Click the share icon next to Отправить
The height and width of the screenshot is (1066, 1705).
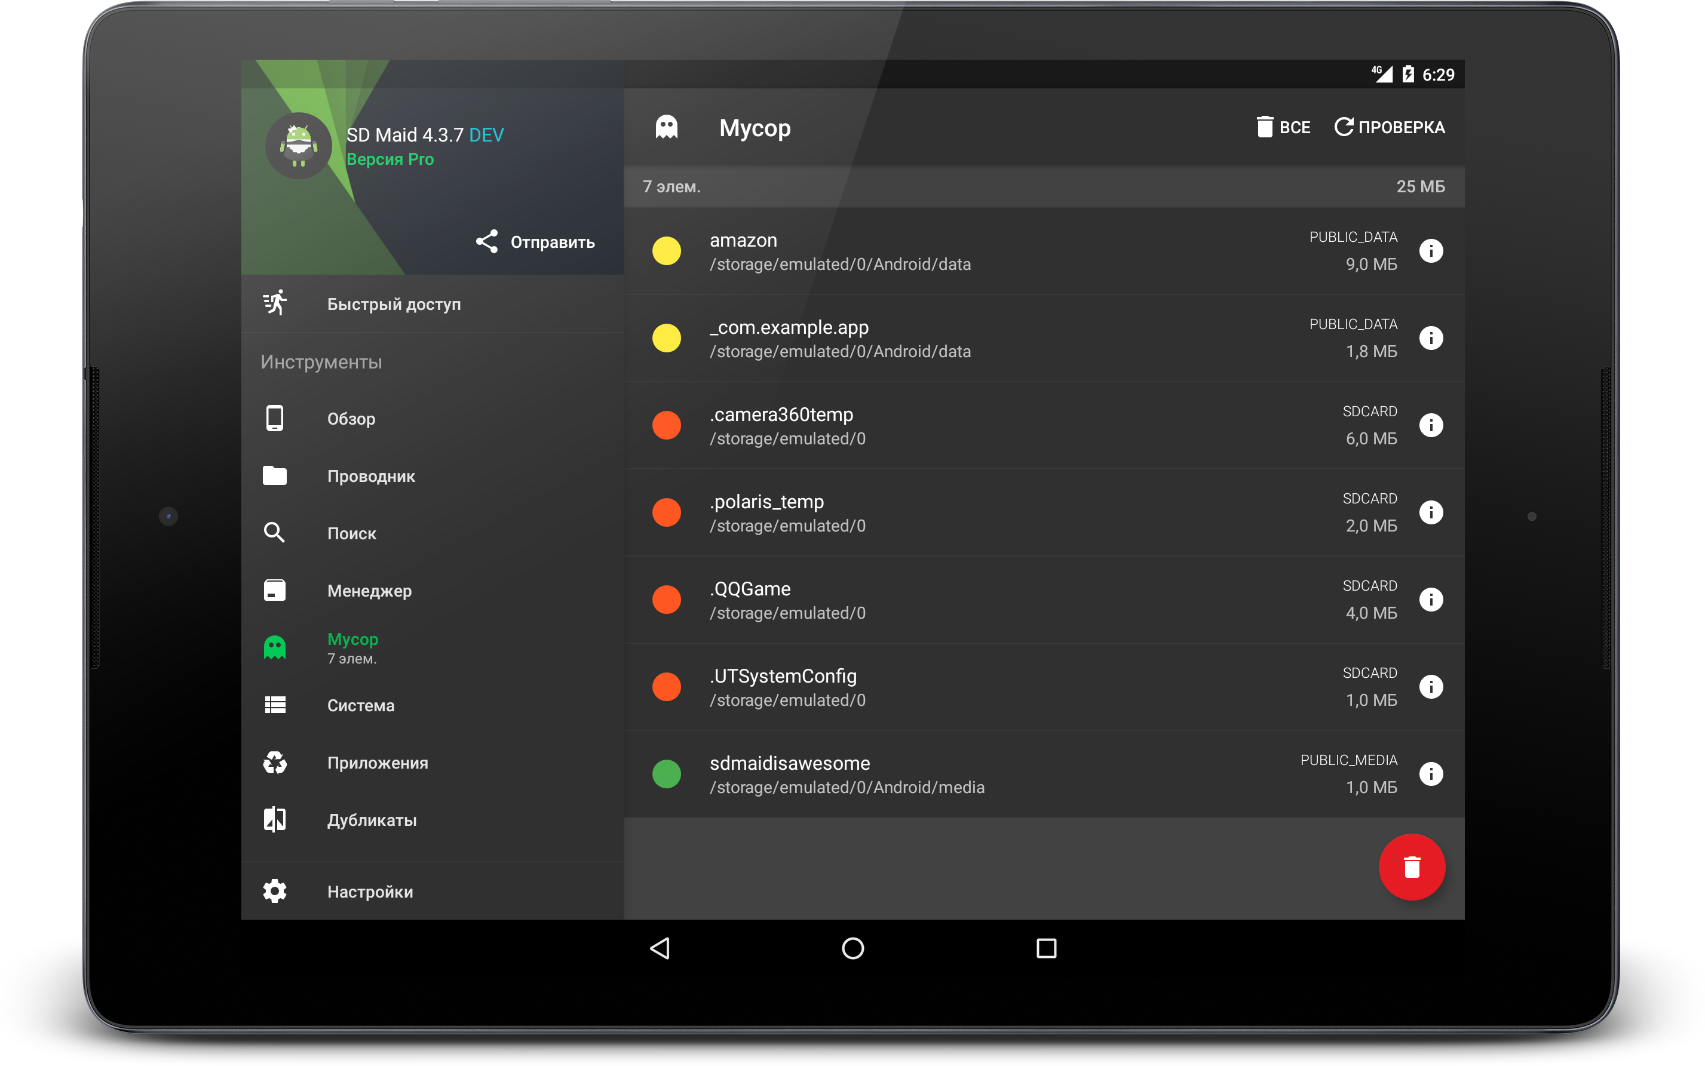[x=486, y=242]
